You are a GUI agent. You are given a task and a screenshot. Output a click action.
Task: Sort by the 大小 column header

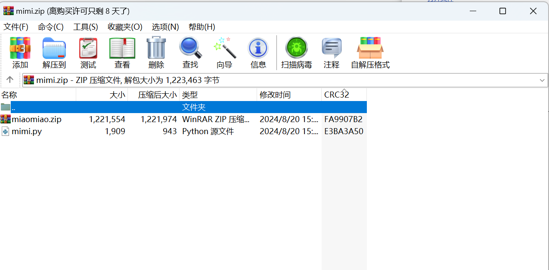[102, 95]
